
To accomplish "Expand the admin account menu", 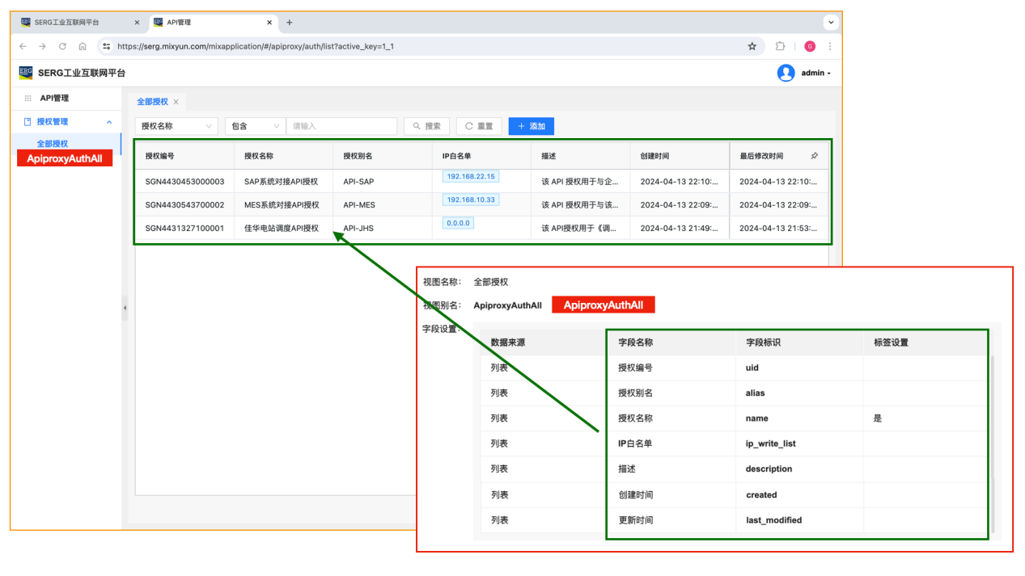I will [815, 74].
